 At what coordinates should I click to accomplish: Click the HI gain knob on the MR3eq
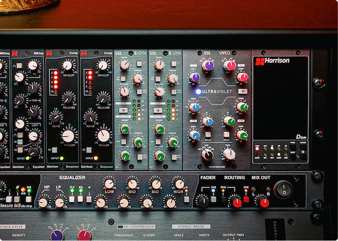pos(33,65)
